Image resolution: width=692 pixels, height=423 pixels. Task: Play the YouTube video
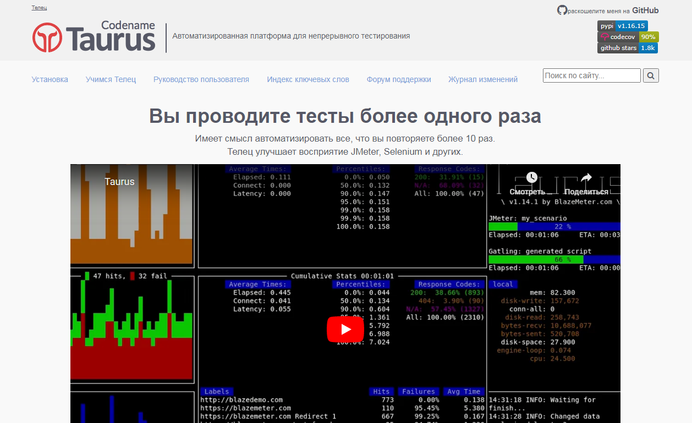point(345,329)
